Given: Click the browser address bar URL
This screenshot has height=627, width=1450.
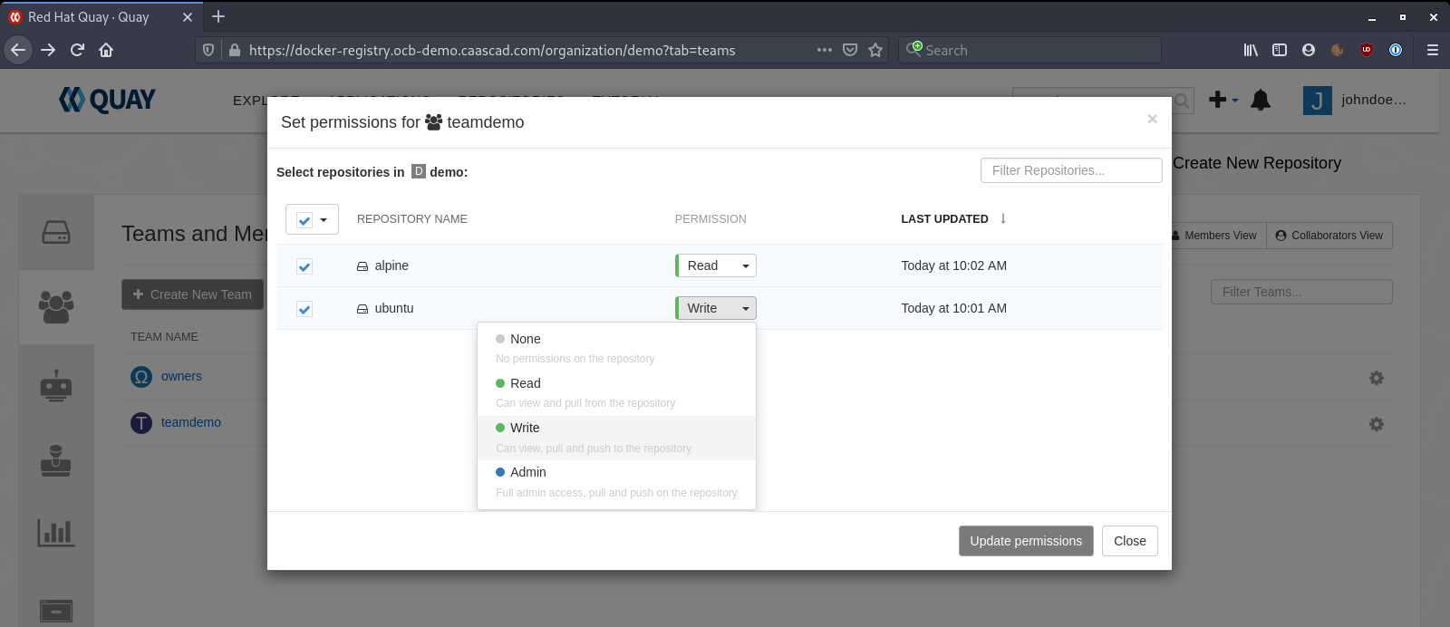Looking at the screenshot, I should [x=492, y=51].
